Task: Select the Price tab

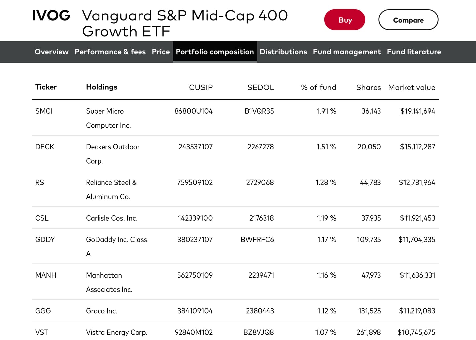Action: (161, 52)
